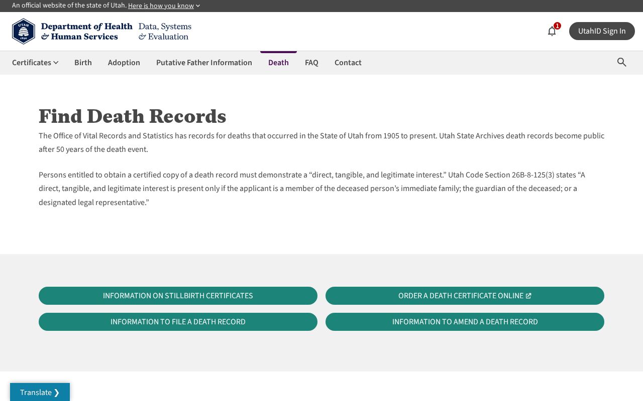Open Information to File a Death Record
This screenshot has width=643, height=401.
(178, 322)
